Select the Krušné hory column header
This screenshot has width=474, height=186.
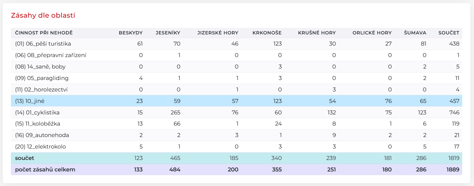317,33
